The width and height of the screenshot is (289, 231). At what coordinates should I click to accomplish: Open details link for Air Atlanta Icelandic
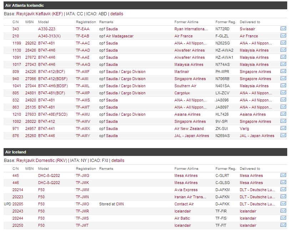click(x=117, y=14)
